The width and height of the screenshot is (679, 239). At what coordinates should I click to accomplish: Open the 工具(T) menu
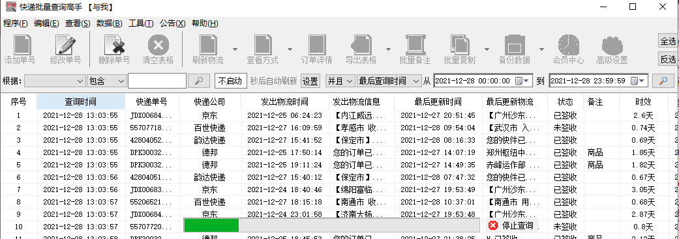[141, 23]
